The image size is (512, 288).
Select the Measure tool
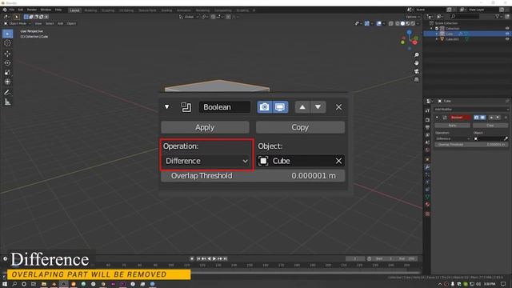point(7,102)
